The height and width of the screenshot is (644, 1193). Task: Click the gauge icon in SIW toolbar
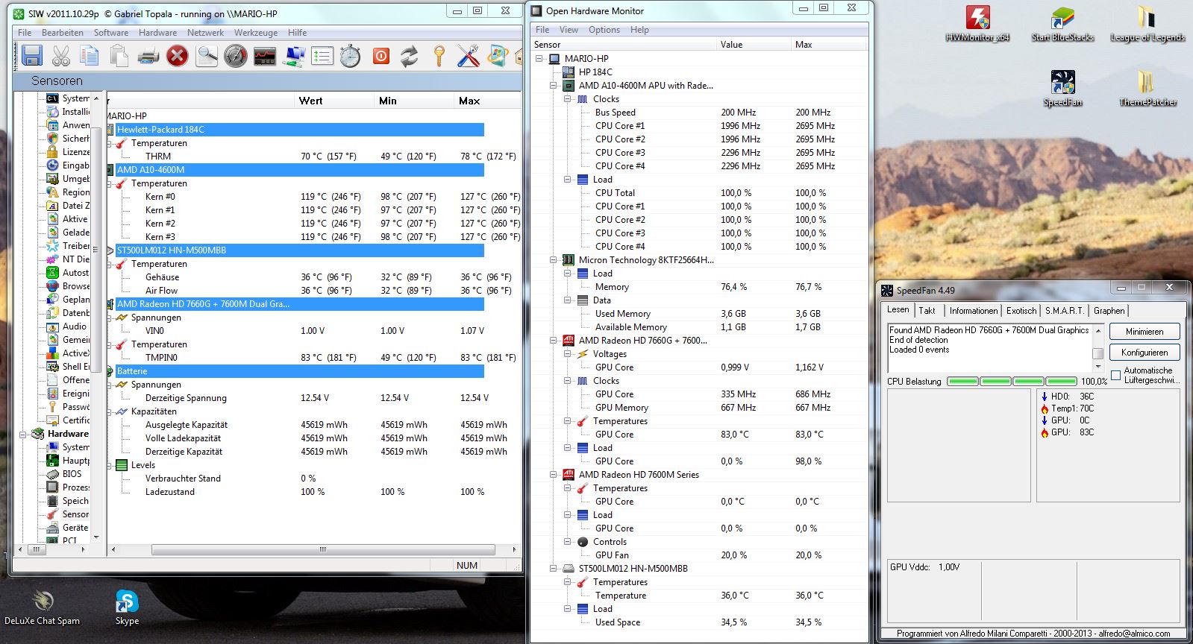(235, 55)
